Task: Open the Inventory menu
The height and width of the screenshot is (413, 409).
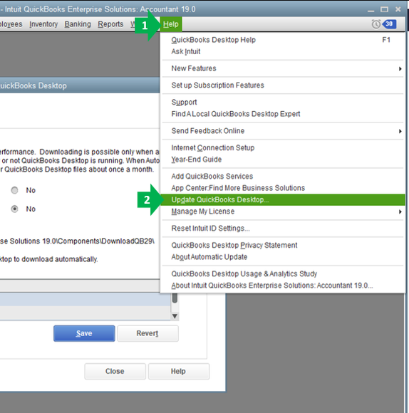Action: [43, 24]
